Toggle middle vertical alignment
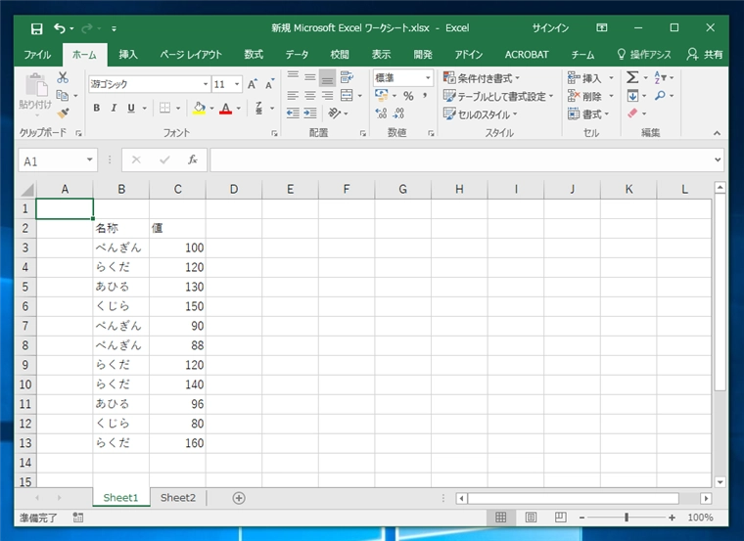Image resolution: width=744 pixels, height=541 pixels. [x=310, y=76]
